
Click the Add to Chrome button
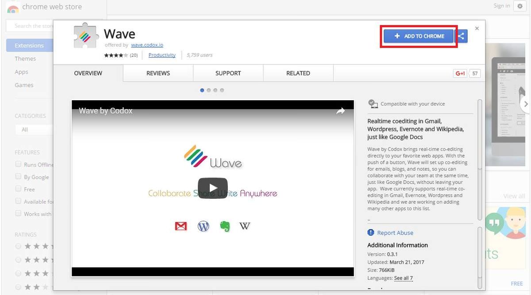(x=419, y=36)
